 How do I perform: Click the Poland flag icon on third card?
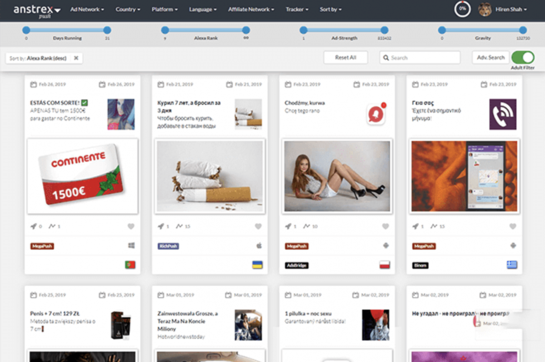click(385, 265)
